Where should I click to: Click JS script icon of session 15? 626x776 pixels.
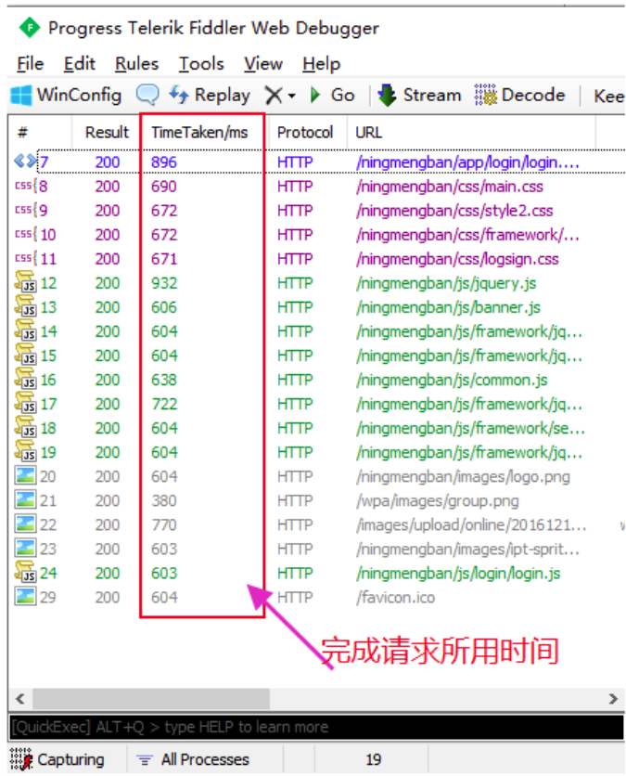(x=25, y=355)
